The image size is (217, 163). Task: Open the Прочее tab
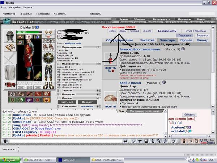(186, 40)
